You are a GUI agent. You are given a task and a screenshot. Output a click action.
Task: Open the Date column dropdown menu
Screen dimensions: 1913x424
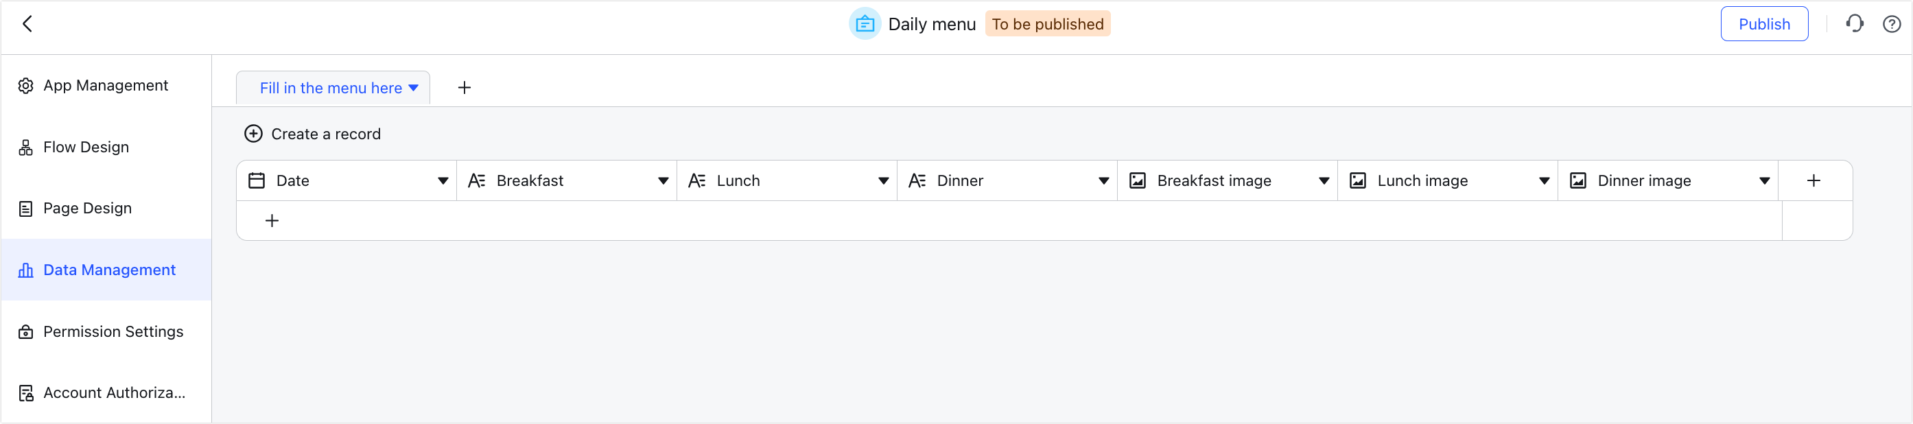443,180
